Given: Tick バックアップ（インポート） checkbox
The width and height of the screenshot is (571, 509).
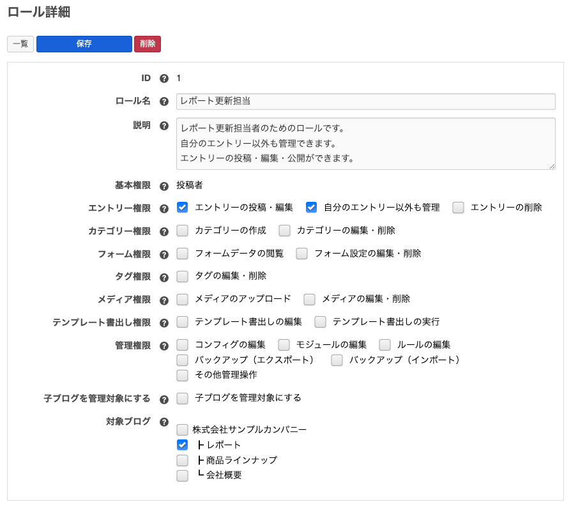Looking at the screenshot, I should (x=337, y=360).
